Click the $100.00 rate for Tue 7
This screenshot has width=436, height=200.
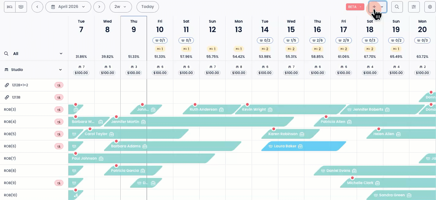click(x=81, y=73)
